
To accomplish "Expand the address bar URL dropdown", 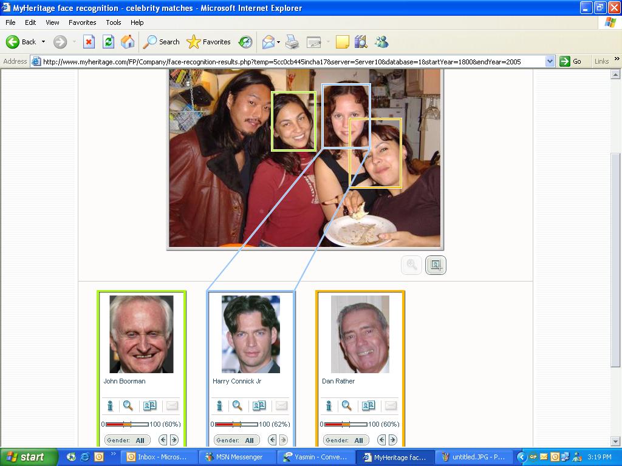I will point(550,61).
